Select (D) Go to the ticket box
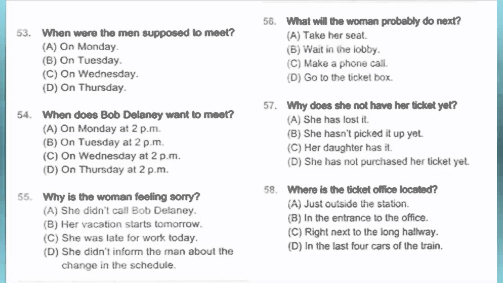Screen dimensions: 503x283 340,77
